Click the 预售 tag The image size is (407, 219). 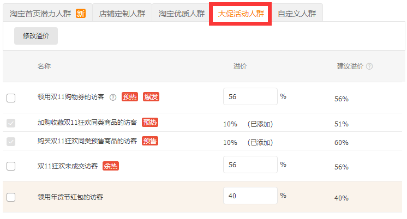(150, 141)
